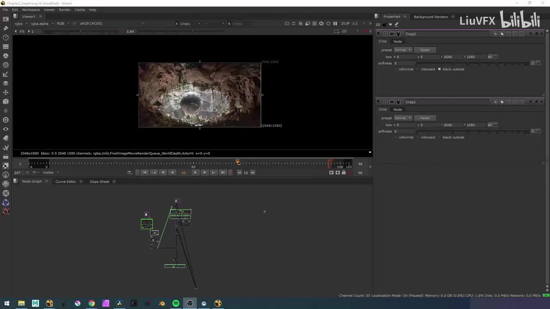This screenshot has height=309, width=550.
Task: Enable intersect checkbox in Crop2
Action: pos(418,69)
